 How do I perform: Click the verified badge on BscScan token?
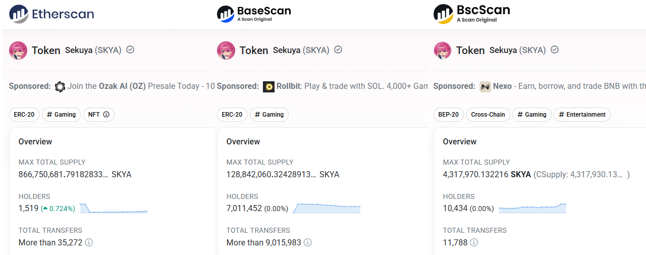(555, 50)
